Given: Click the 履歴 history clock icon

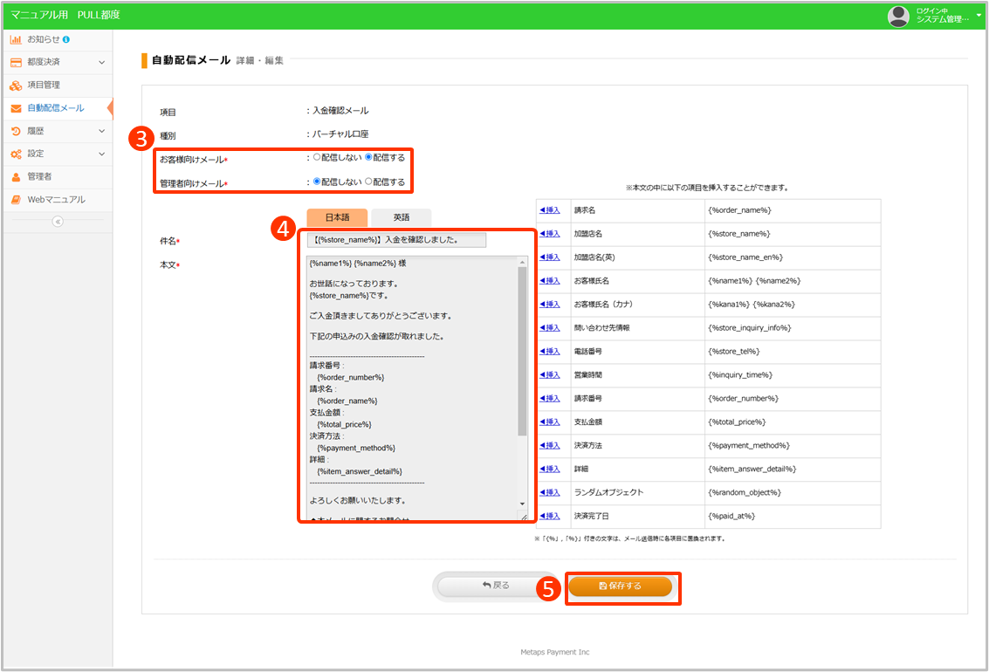Looking at the screenshot, I should [x=16, y=131].
